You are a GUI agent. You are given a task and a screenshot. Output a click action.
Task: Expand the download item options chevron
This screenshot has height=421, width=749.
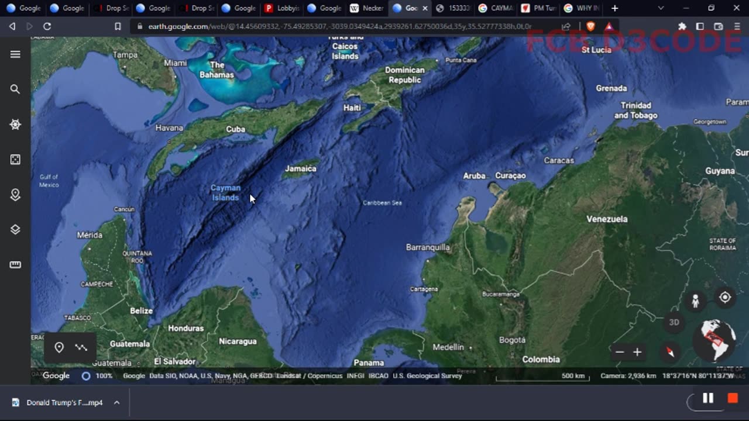click(x=116, y=402)
